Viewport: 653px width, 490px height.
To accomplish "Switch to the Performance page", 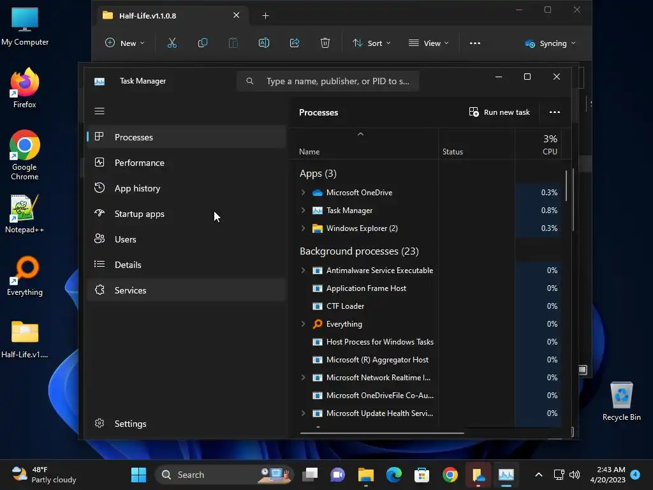I will 187,163.
